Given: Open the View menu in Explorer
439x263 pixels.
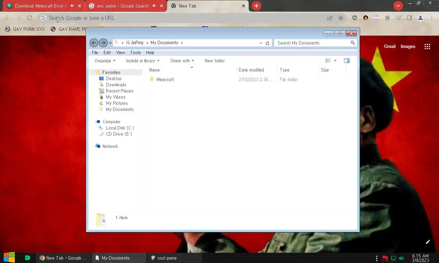Looking at the screenshot, I should (120, 52).
